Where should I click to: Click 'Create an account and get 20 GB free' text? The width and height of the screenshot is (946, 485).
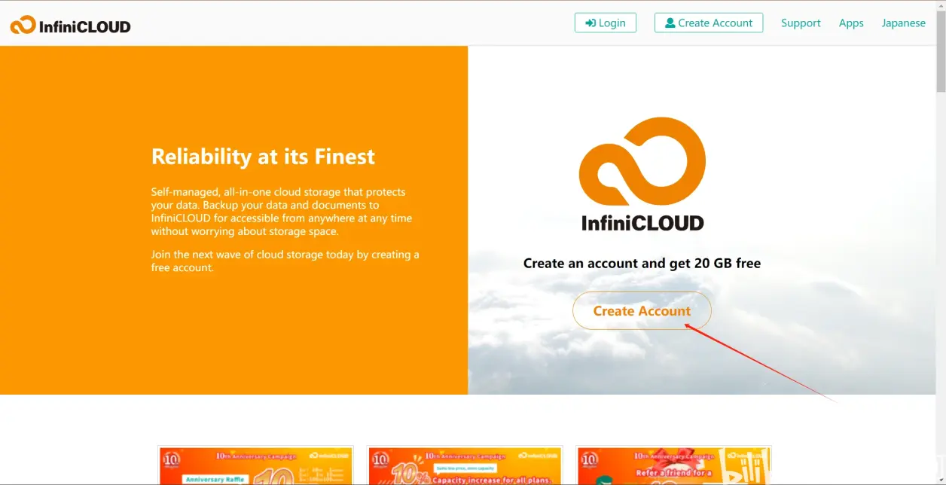click(x=642, y=264)
